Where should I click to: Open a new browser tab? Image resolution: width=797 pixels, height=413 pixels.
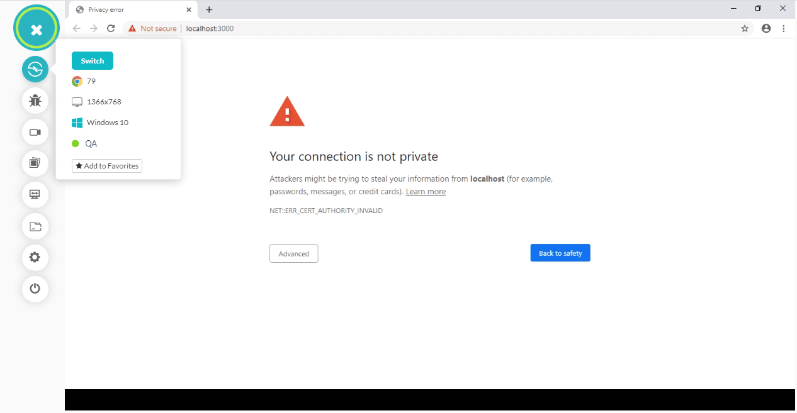pos(209,9)
